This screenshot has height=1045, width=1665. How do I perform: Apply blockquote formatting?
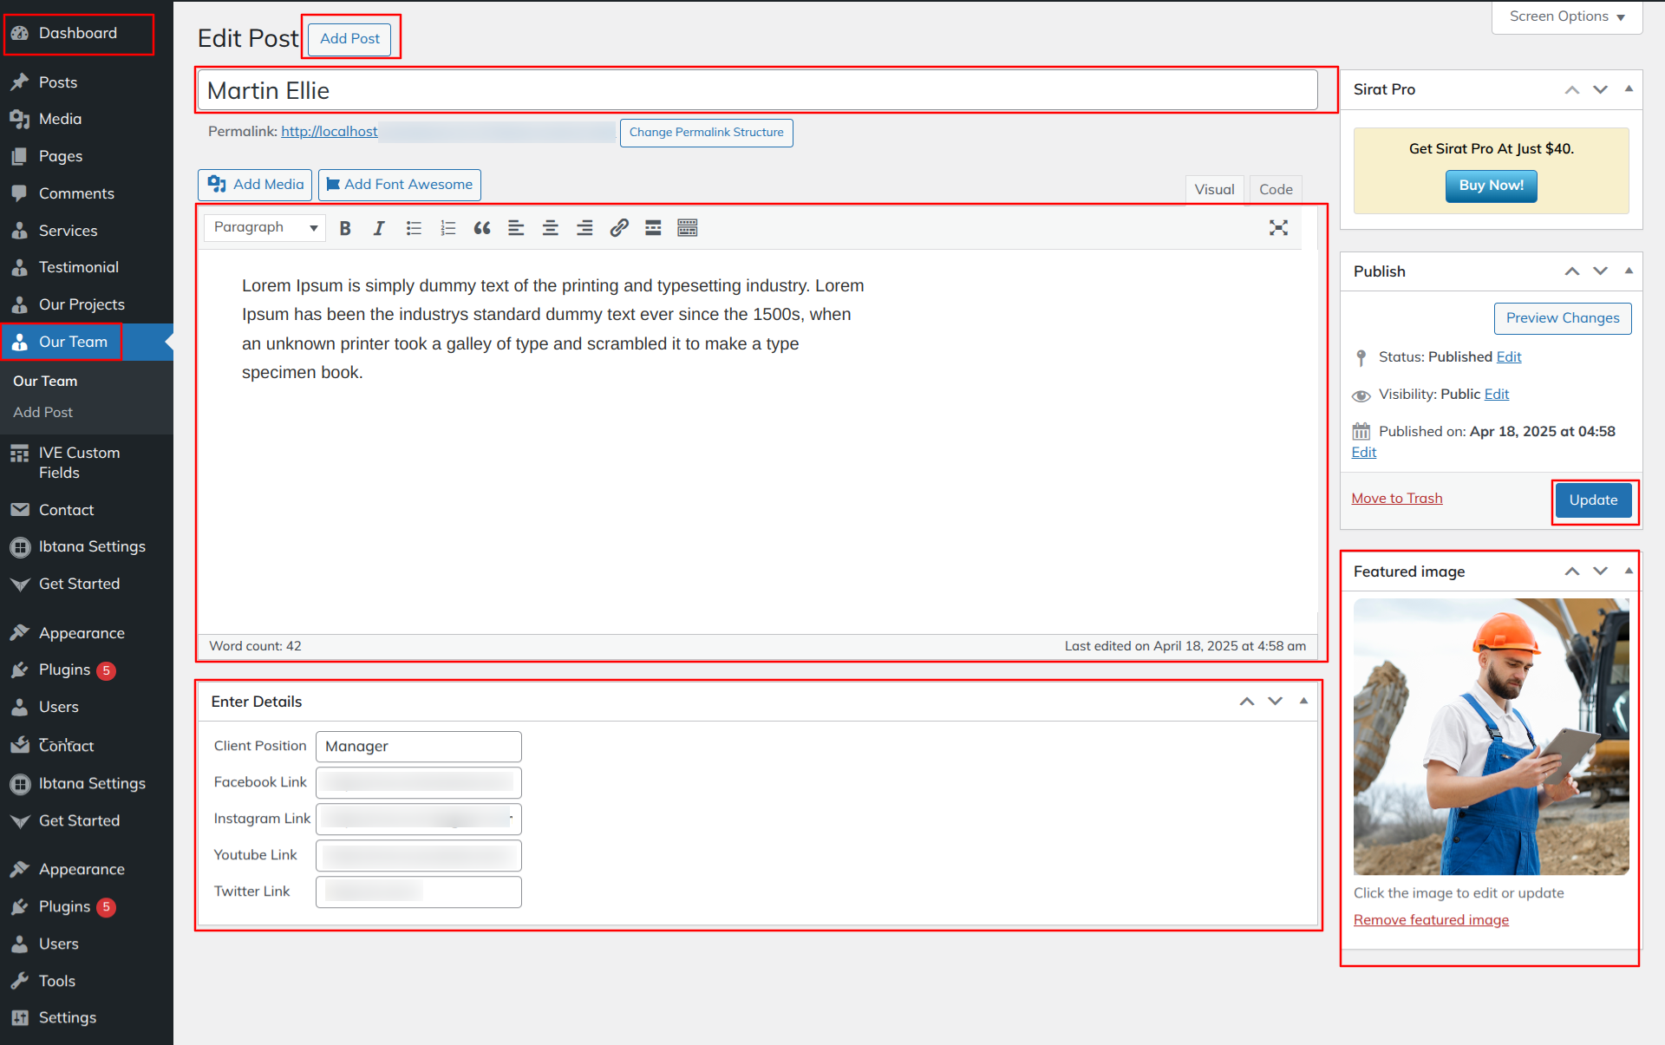(x=482, y=228)
